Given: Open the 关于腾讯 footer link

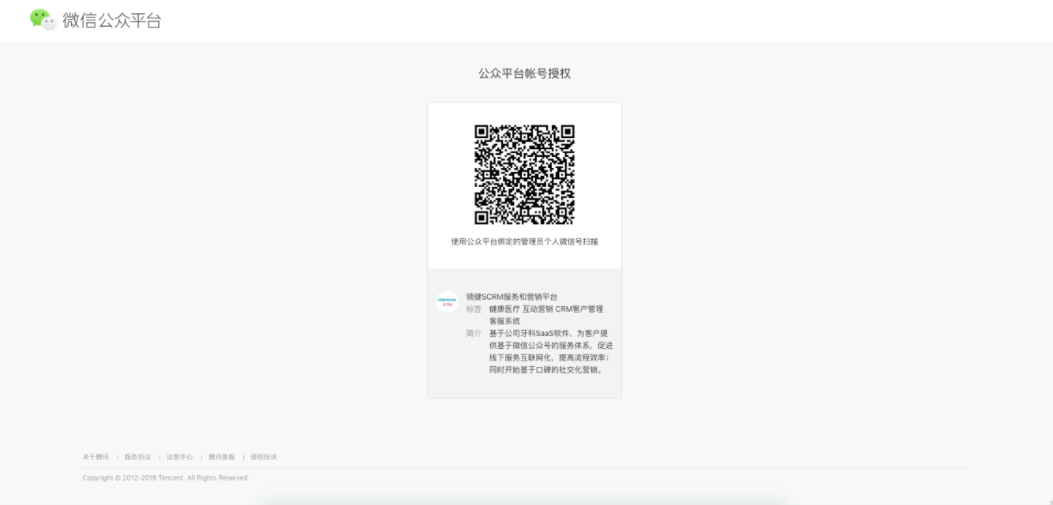Looking at the screenshot, I should [x=96, y=457].
